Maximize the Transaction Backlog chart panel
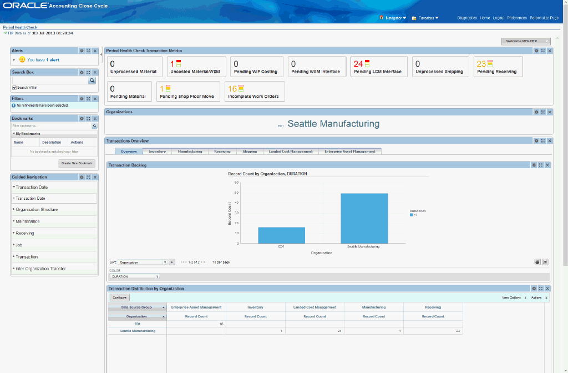Viewport: 568px width, 373px height. tap(540, 165)
